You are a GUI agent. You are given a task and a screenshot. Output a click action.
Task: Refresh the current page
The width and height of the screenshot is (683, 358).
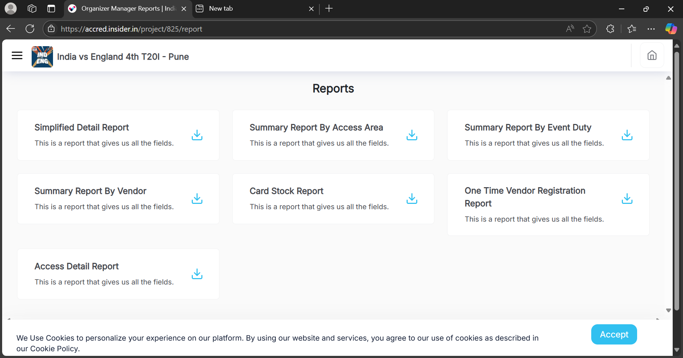(x=30, y=29)
